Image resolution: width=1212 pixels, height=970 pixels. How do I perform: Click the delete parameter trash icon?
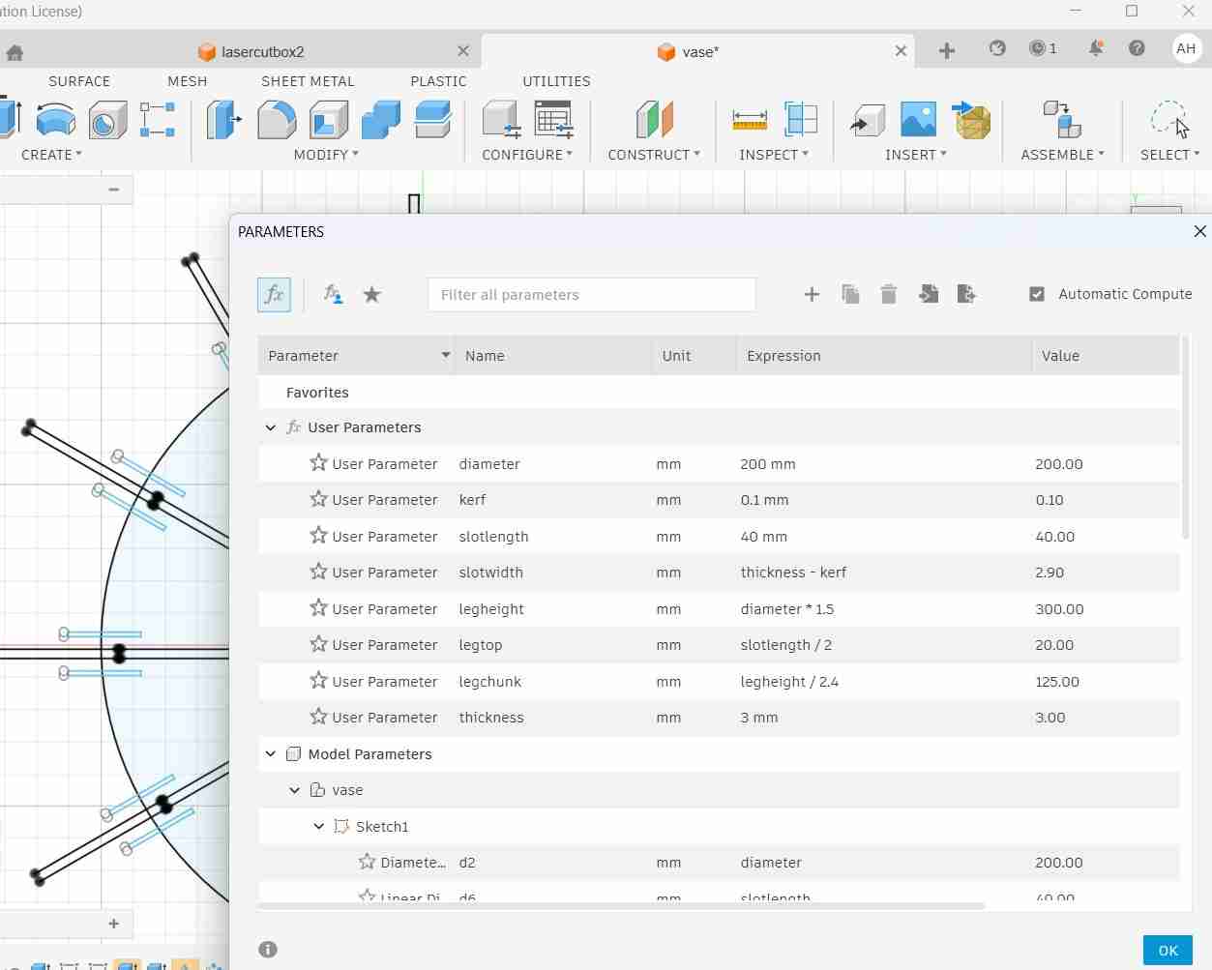coord(888,294)
